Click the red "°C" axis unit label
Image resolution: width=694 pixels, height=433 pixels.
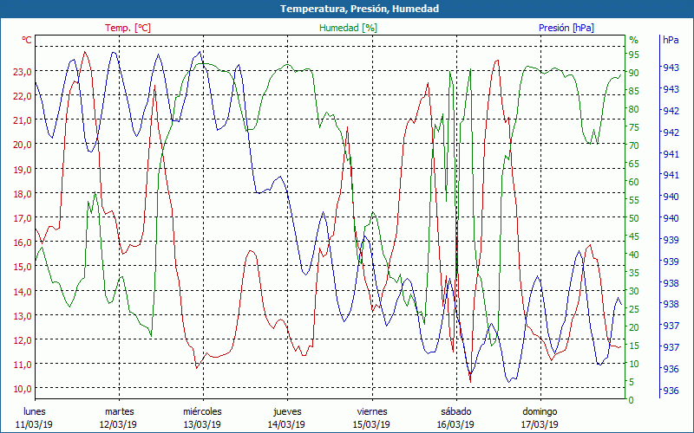click(x=27, y=40)
